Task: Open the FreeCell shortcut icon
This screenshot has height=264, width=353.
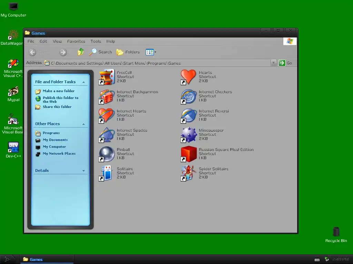Action: [107, 77]
